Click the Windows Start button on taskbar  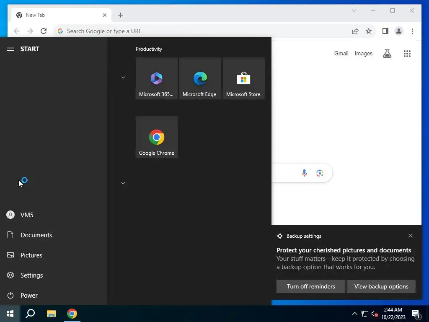(x=10, y=314)
